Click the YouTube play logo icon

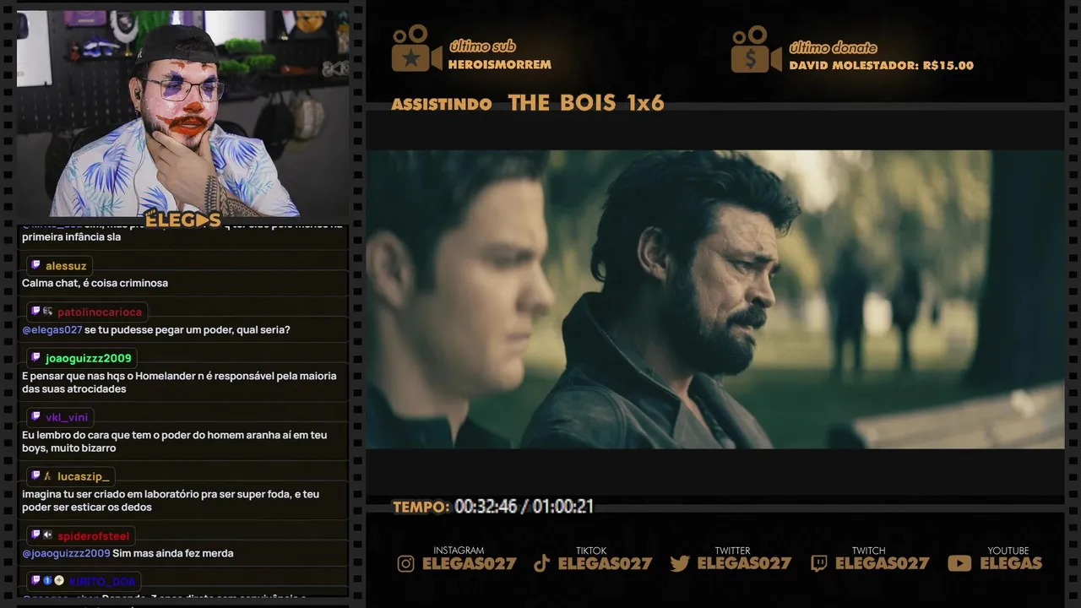point(959,563)
